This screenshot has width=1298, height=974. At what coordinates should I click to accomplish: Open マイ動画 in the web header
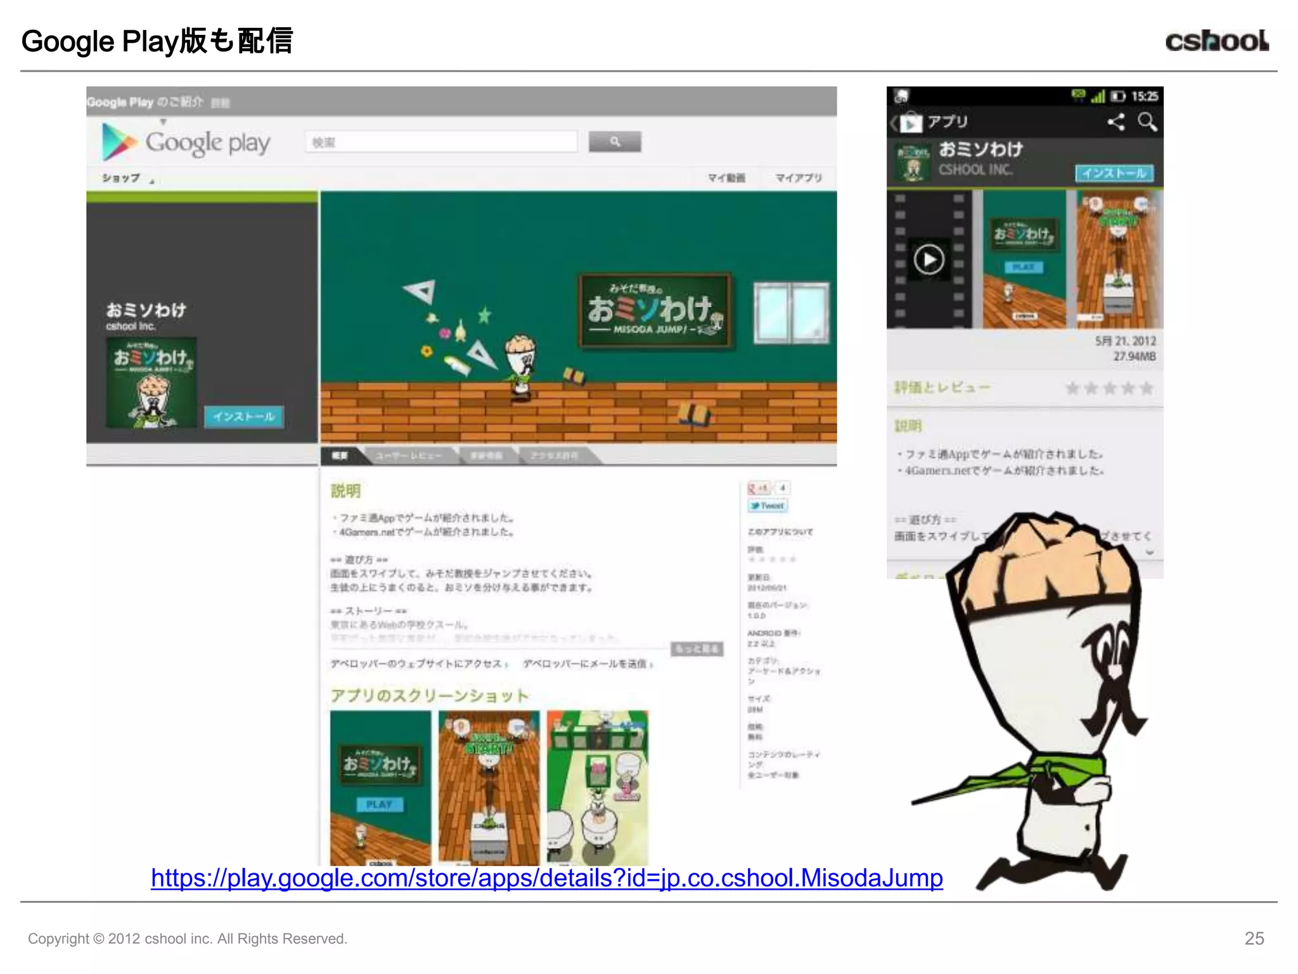tap(726, 178)
